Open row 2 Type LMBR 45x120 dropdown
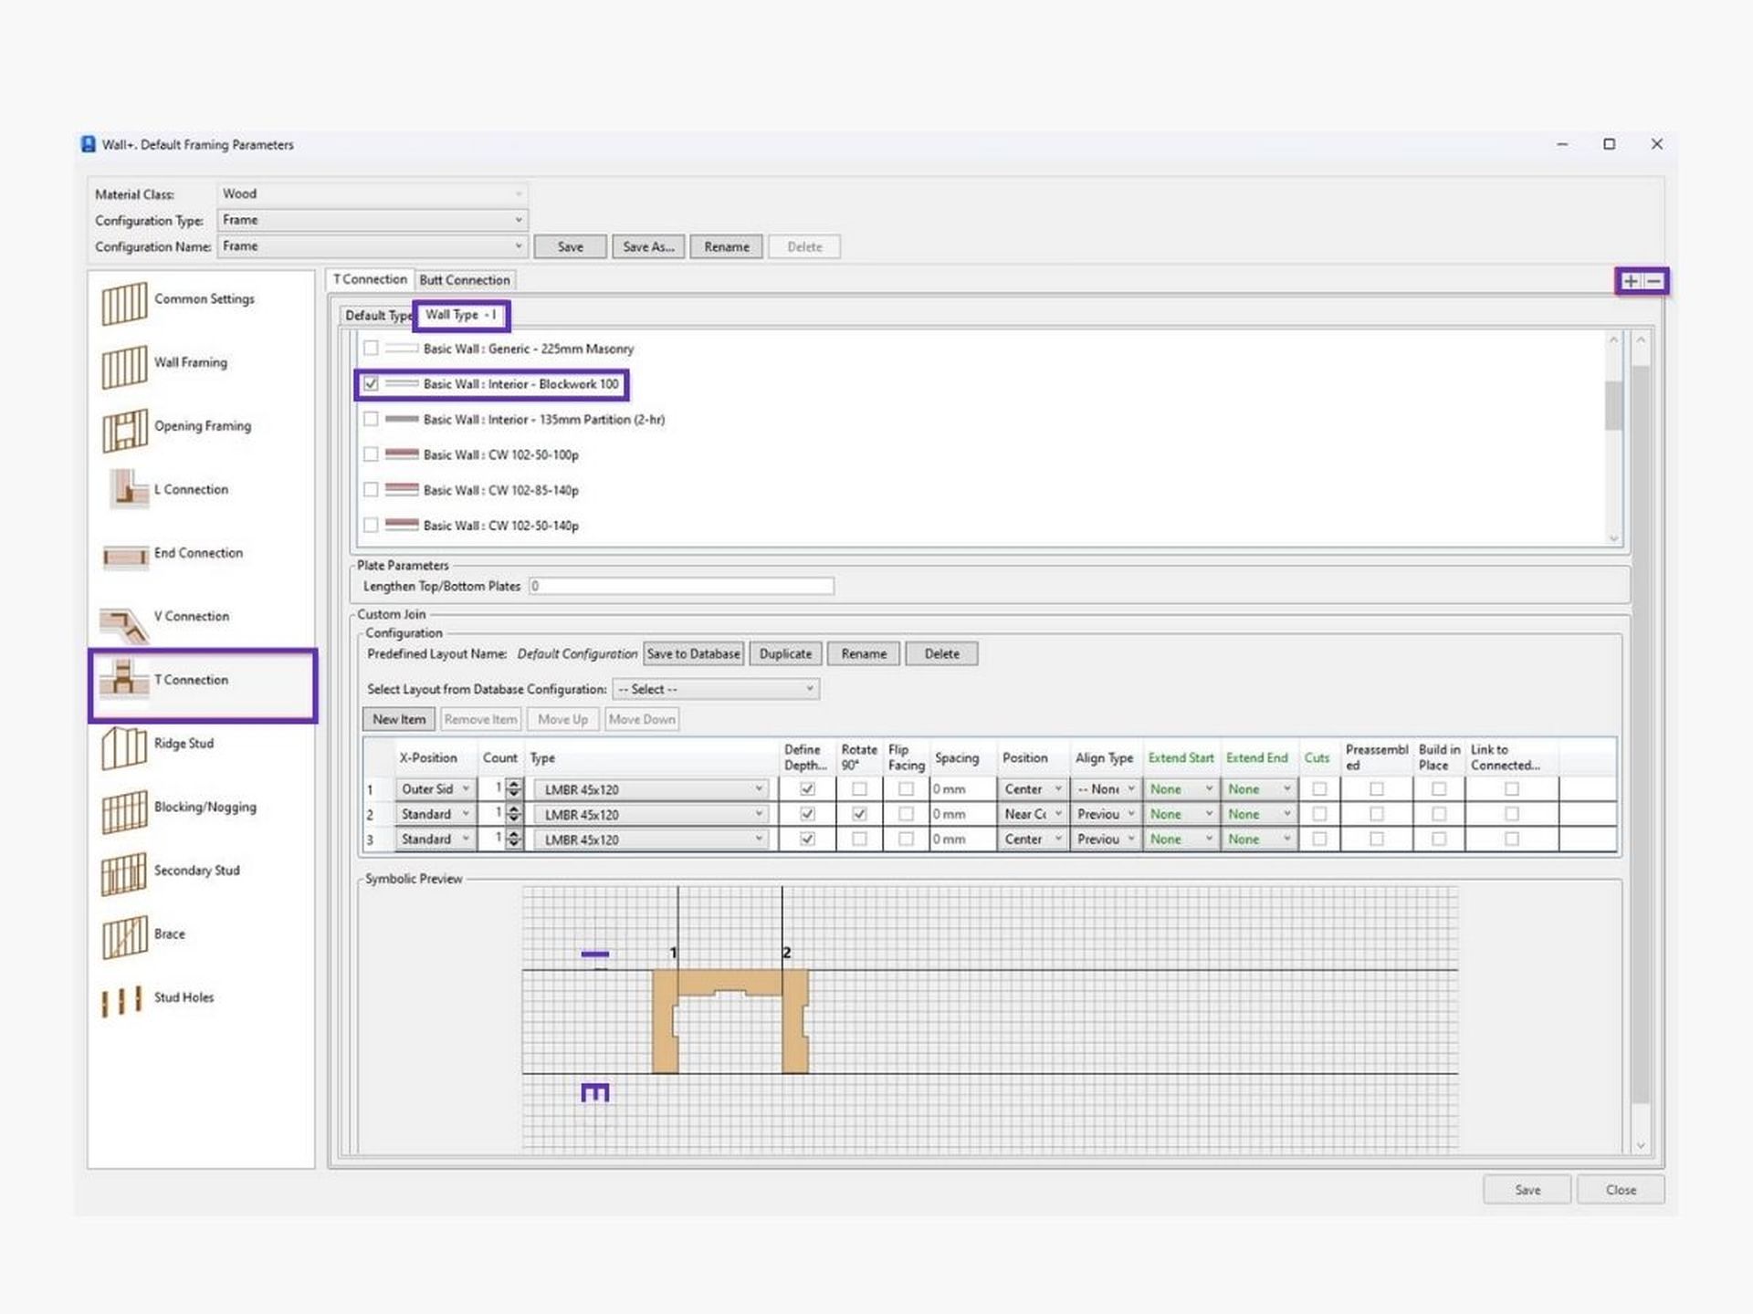 tap(652, 814)
